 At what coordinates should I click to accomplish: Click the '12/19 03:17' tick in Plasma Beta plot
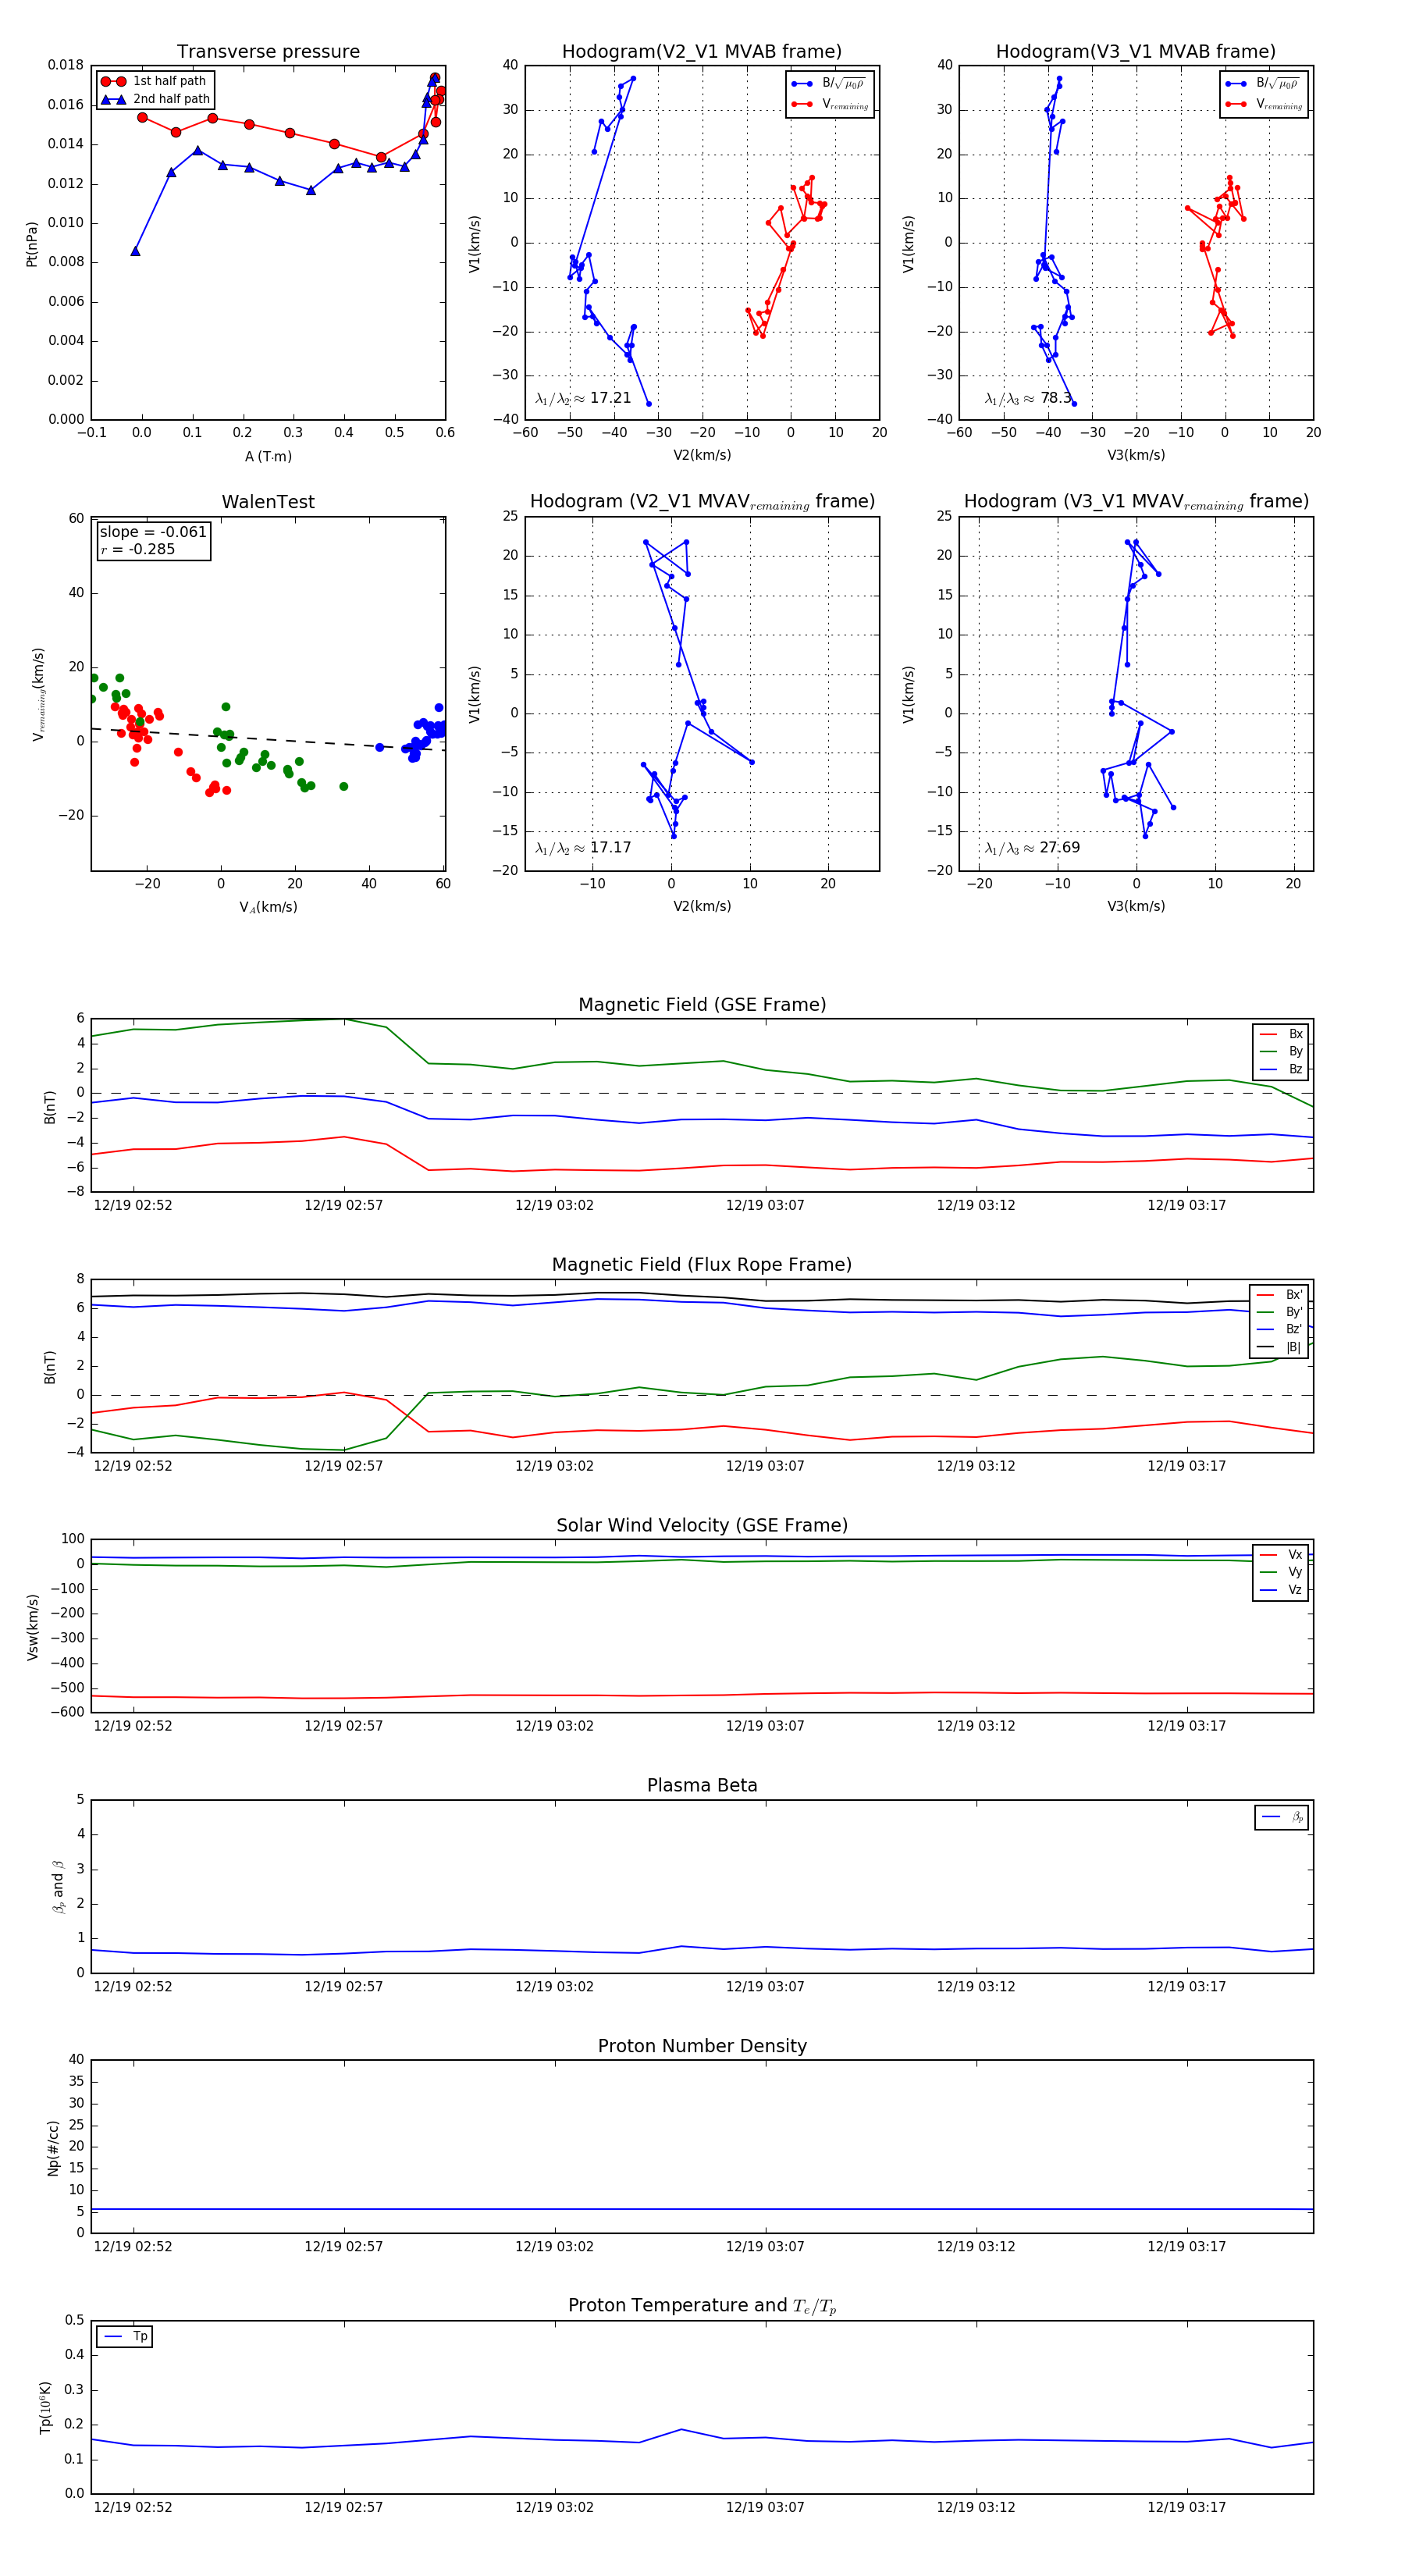pyautogui.click(x=1187, y=1986)
